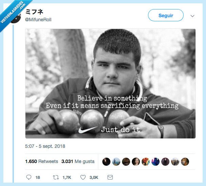View the 1.650 Retweets list
Viewport: 206px width, 186px height.
coord(42,161)
